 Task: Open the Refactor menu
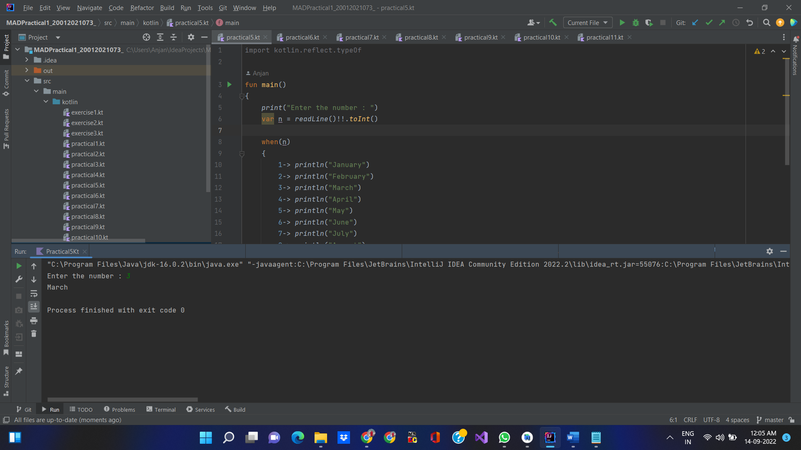pos(142,7)
